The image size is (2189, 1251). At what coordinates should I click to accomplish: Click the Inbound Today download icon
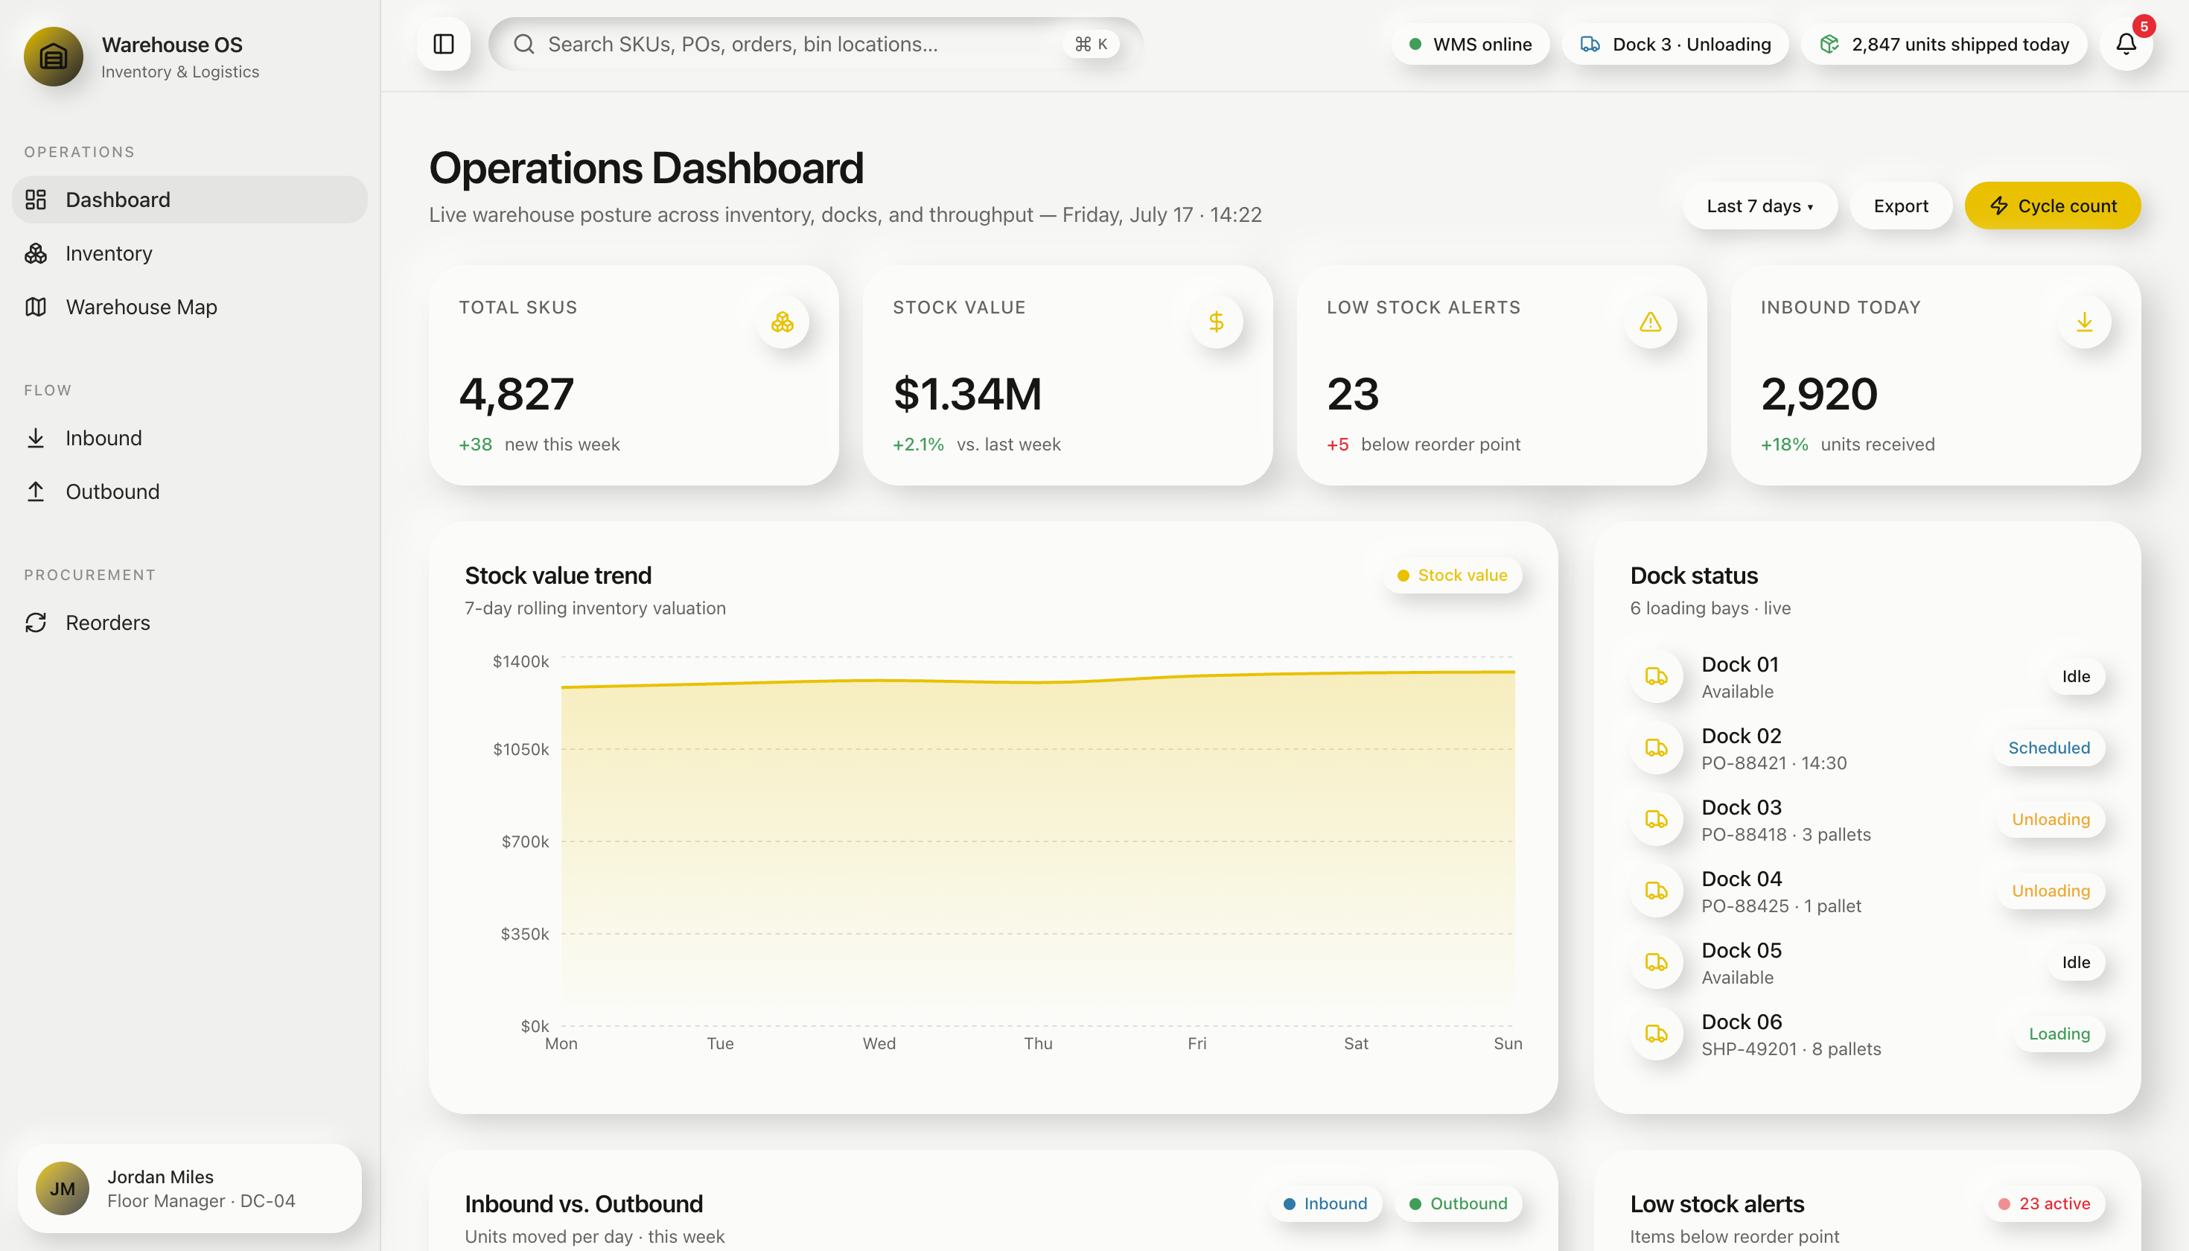point(2084,322)
